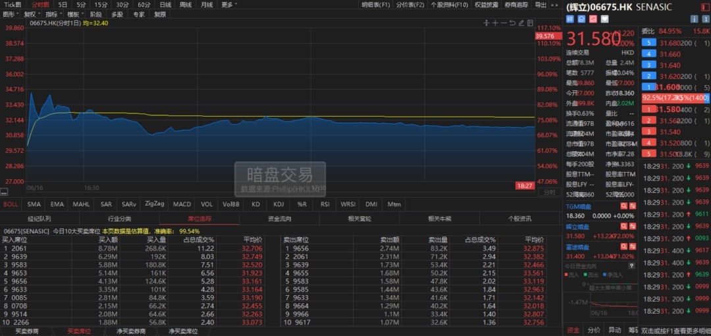
Task: Toggle the VOL indicator
Action: pyautogui.click(x=207, y=204)
